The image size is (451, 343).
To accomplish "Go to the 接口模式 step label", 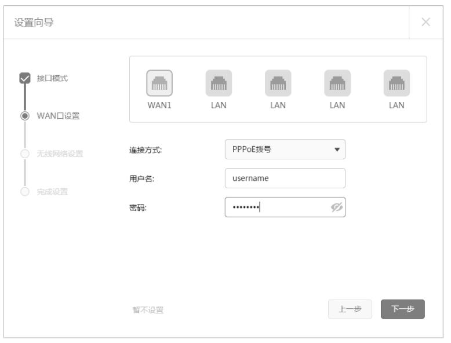I will (x=52, y=78).
